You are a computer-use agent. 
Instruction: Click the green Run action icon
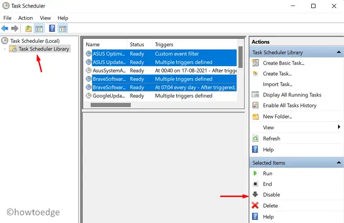tap(256, 173)
